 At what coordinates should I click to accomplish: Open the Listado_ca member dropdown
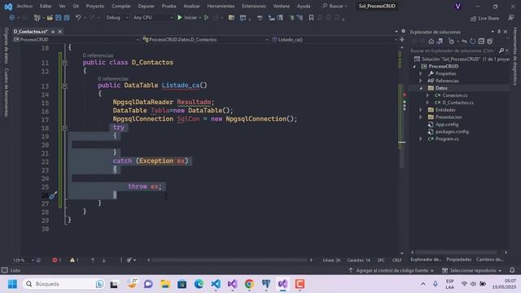pyautogui.click(x=334, y=40)
